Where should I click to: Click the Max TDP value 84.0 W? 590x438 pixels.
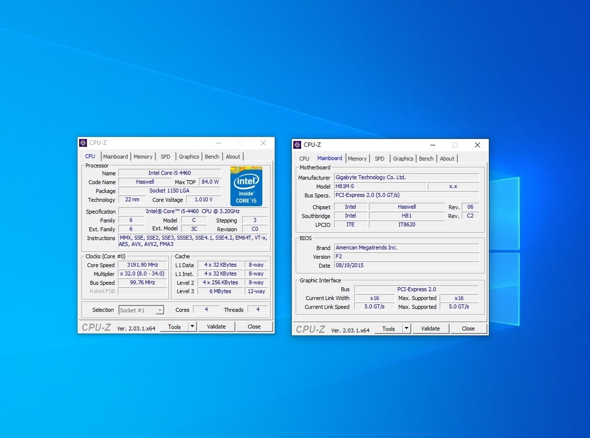pos(210,182)
